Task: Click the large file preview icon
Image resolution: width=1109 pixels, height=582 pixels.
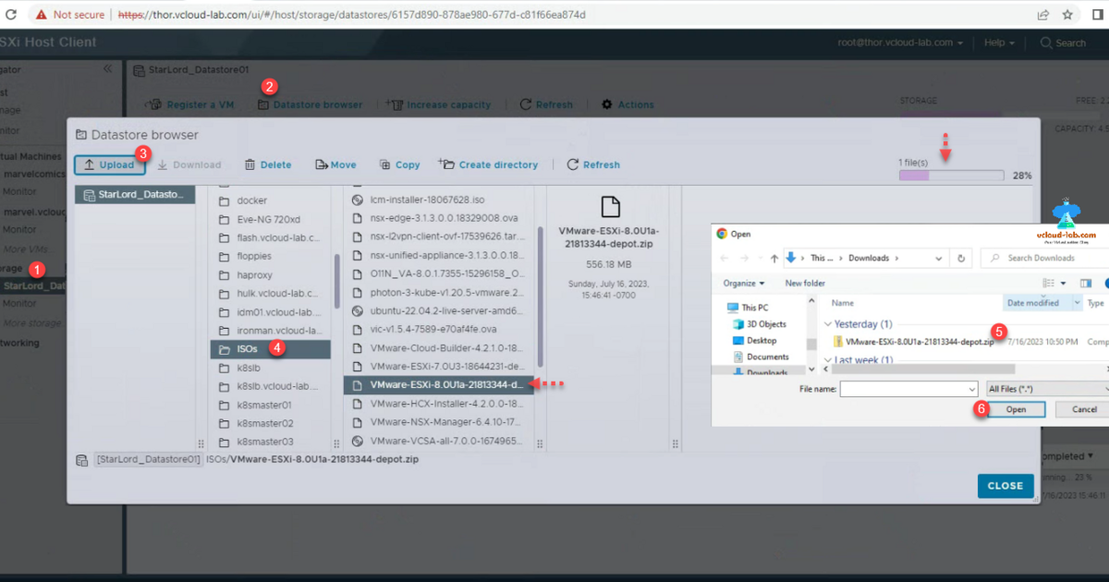Action: (610, 206)
